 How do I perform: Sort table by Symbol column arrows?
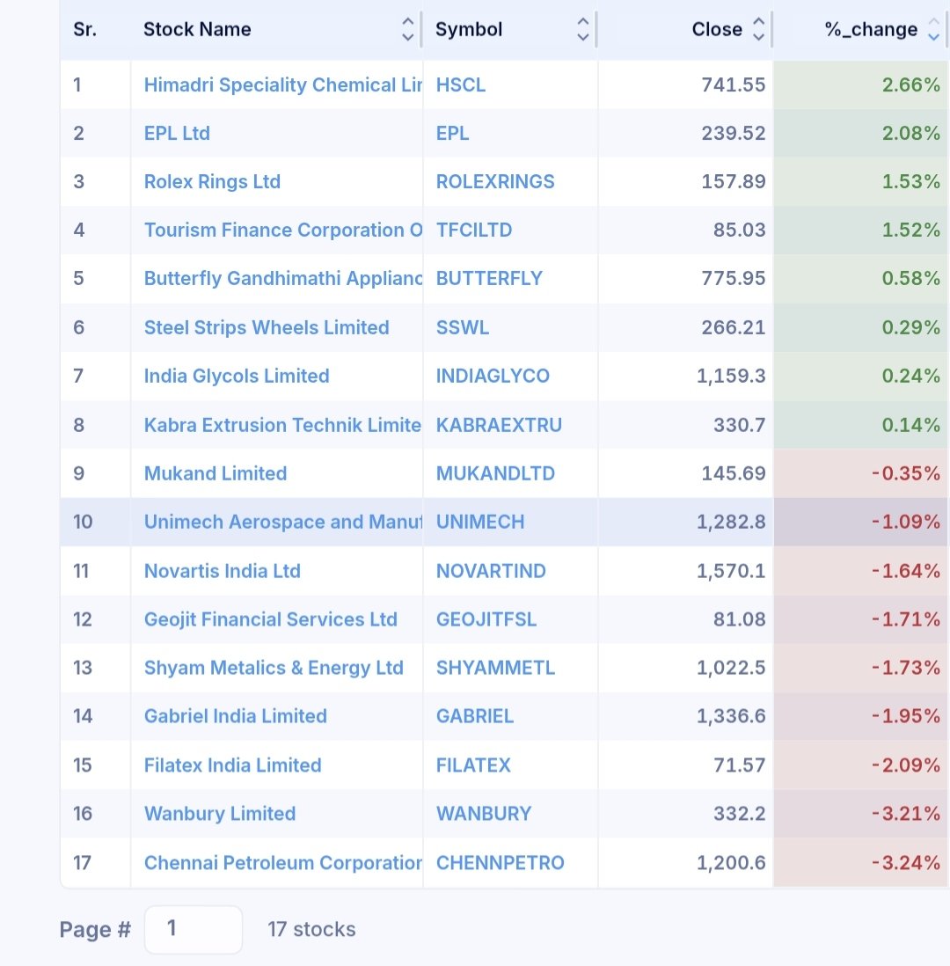click(x=583, y=29)
